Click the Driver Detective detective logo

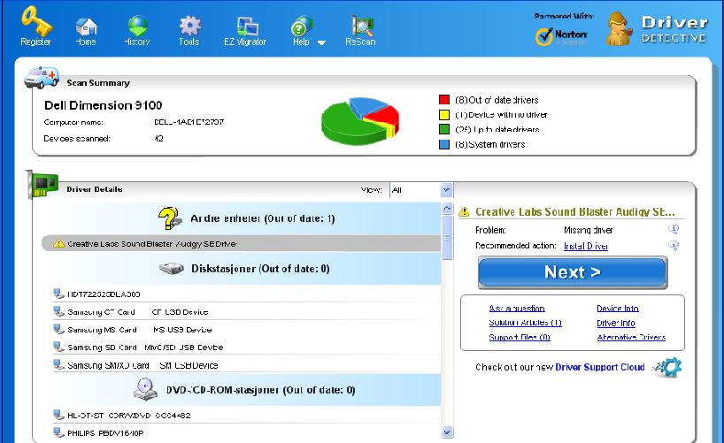pyautogui.click(x=619, y=29)
